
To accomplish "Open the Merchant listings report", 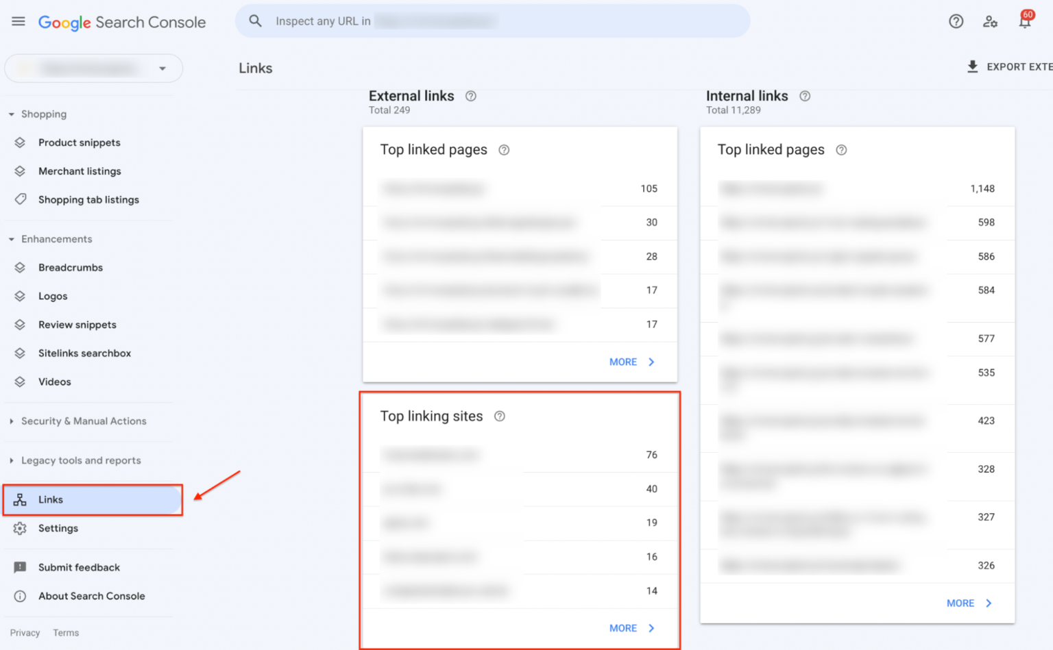I will click(80, 171).
